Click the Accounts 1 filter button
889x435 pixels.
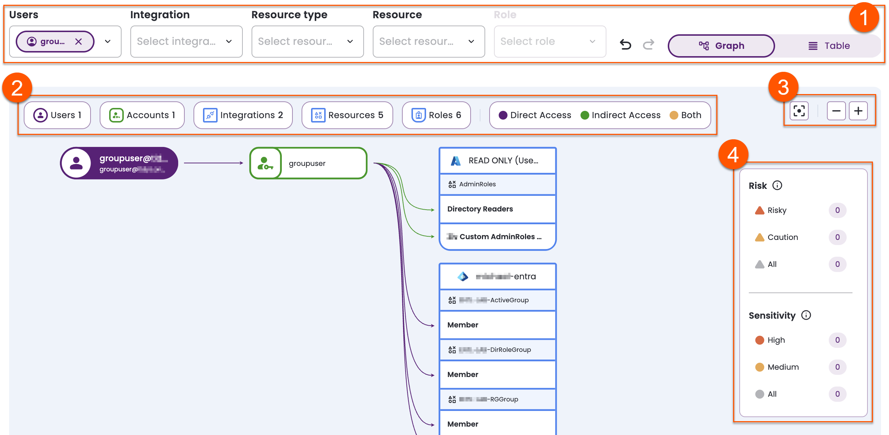(x=142, y=115)
